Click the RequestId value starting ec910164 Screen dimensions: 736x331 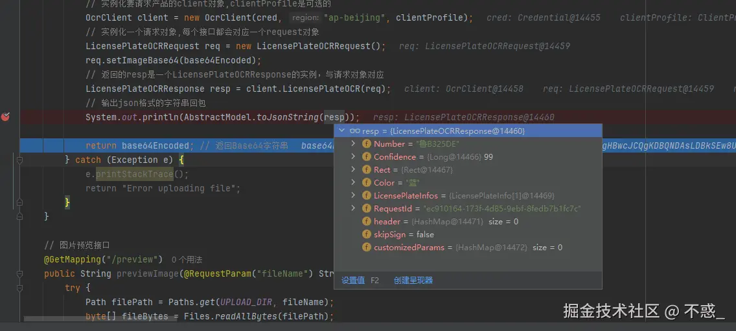(x=502, y=208)
